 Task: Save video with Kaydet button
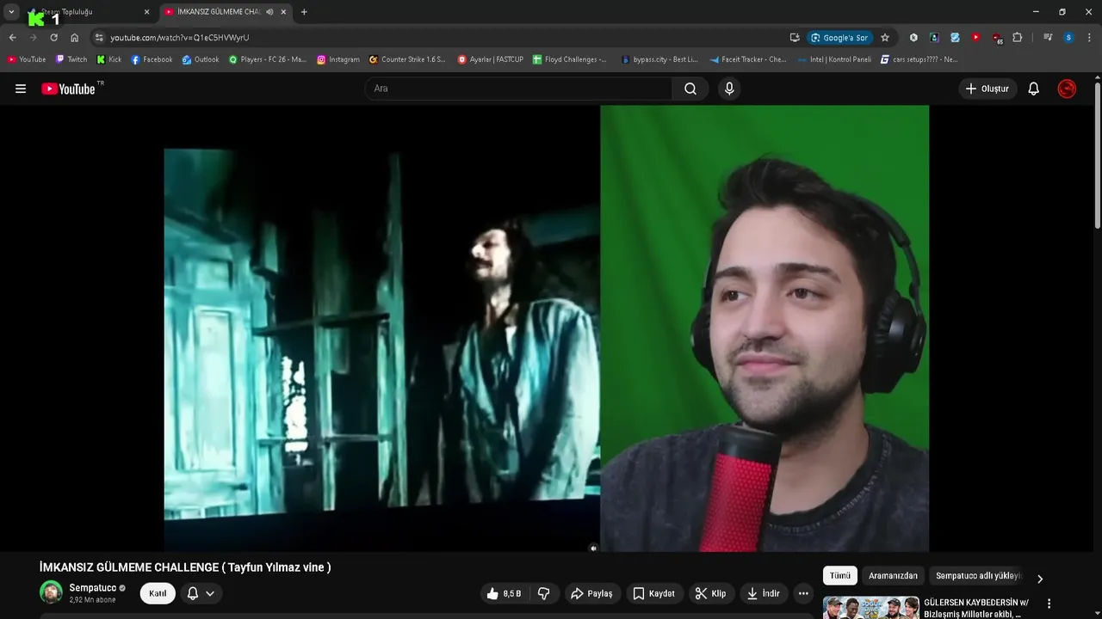point(653,593)
